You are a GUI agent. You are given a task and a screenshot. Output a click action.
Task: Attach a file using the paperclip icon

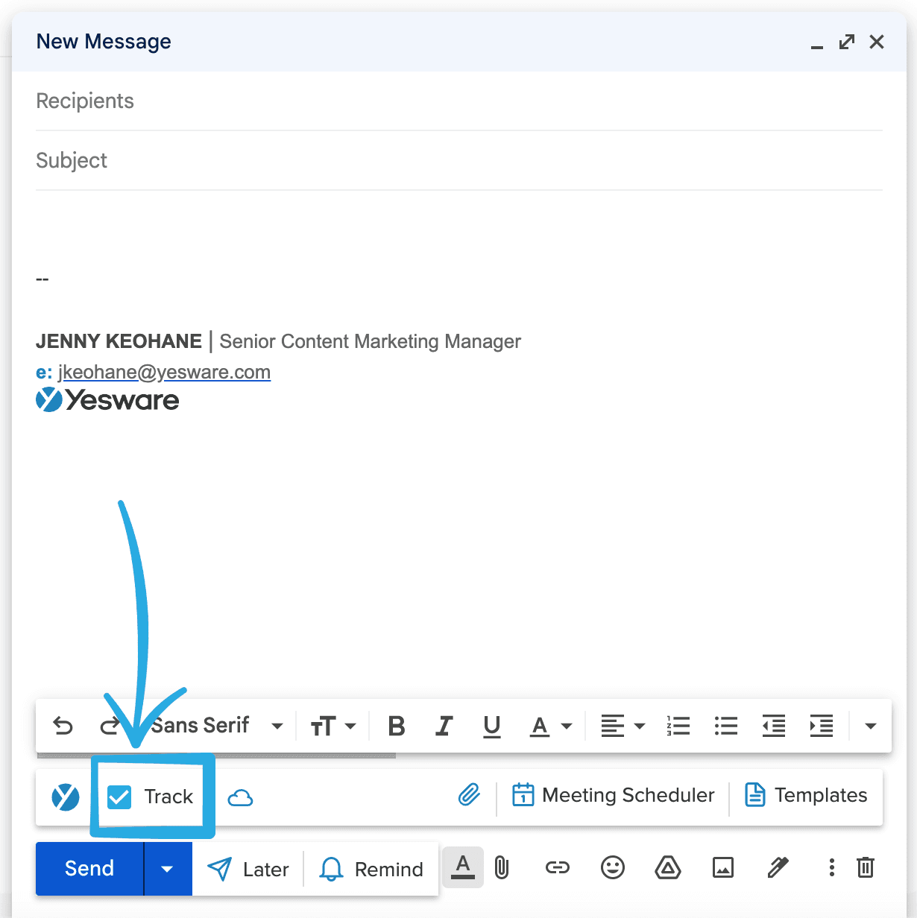pyautogui.click(x=501, y=868)
